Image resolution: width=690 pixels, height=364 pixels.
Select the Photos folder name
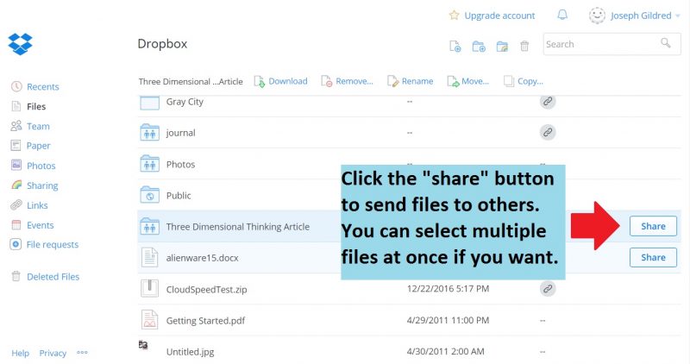[180, 164]
